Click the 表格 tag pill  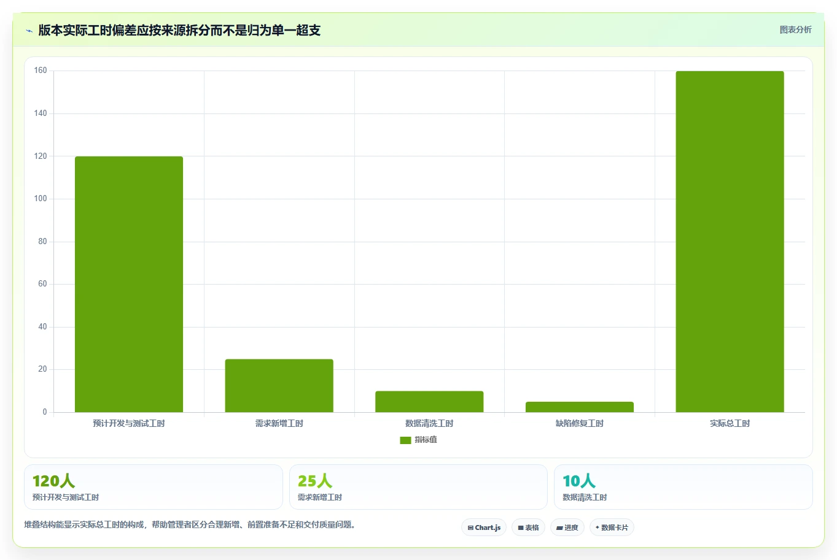tap(528, 527)
